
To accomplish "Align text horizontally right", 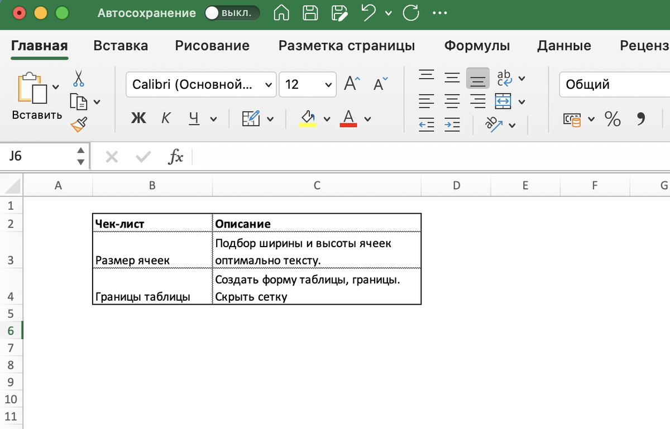I will [x=478, y=101].
